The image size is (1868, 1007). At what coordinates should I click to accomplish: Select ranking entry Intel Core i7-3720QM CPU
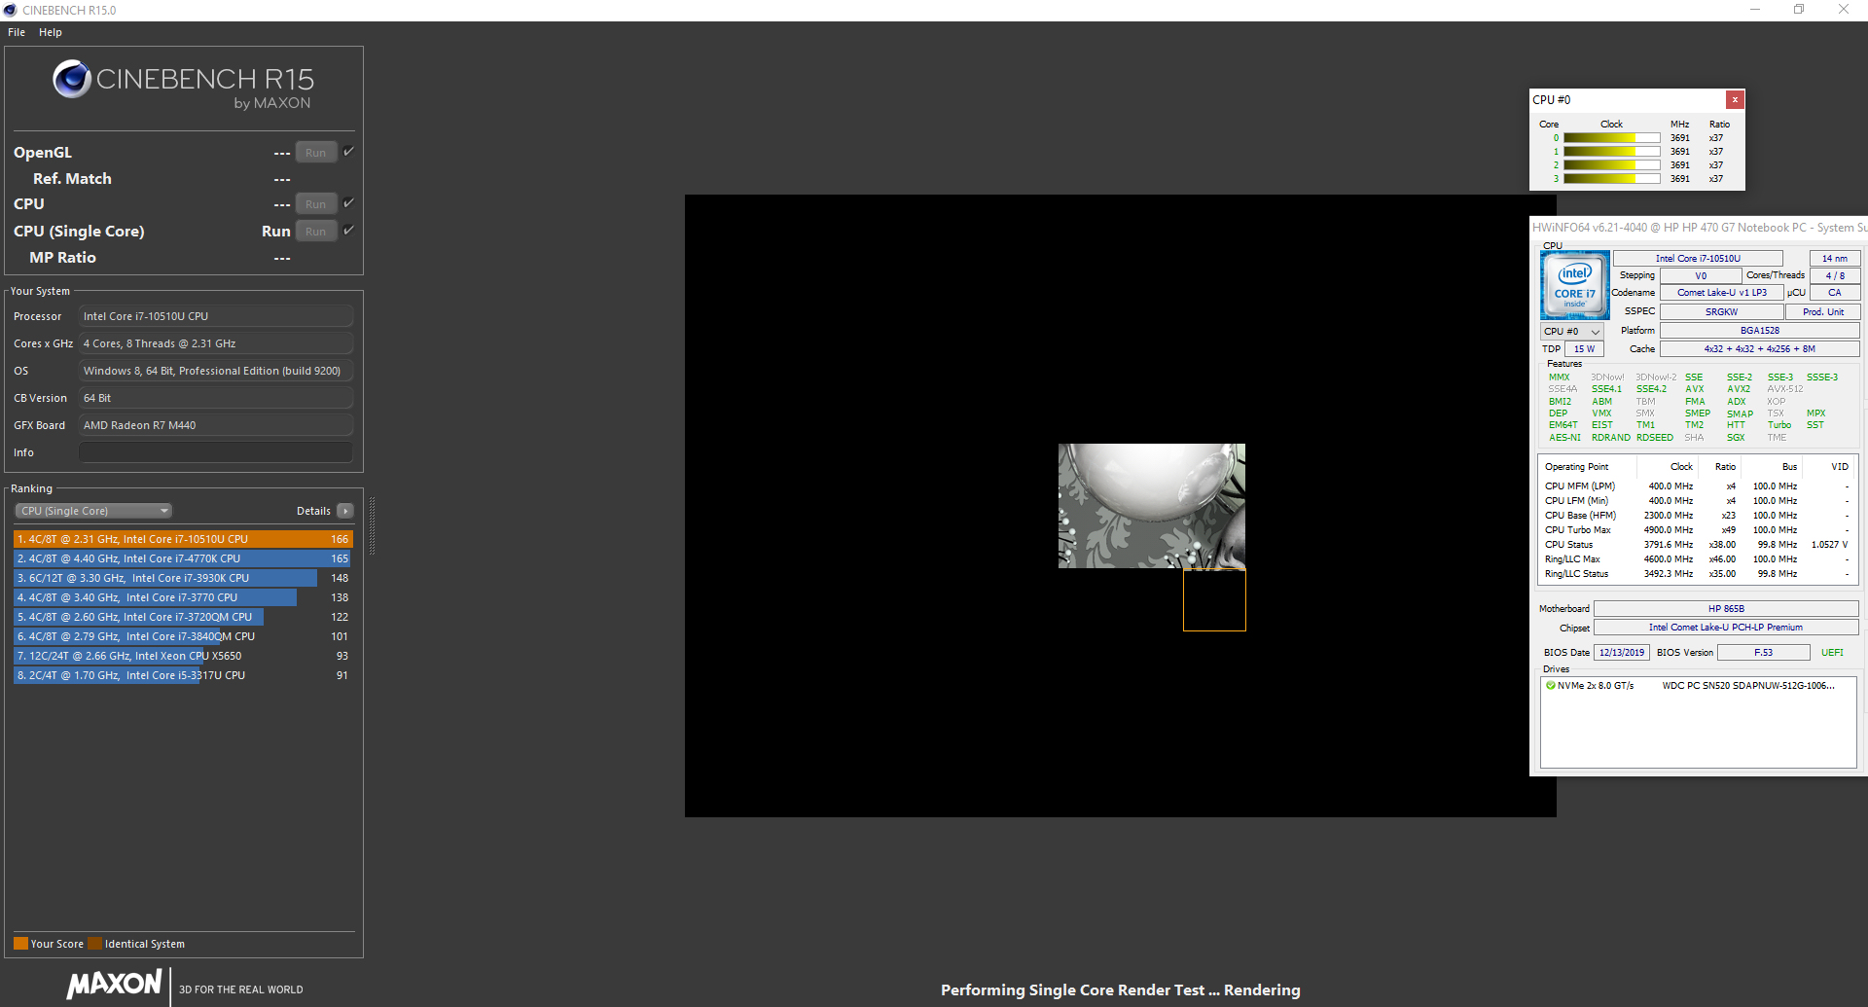click(183, 617)
